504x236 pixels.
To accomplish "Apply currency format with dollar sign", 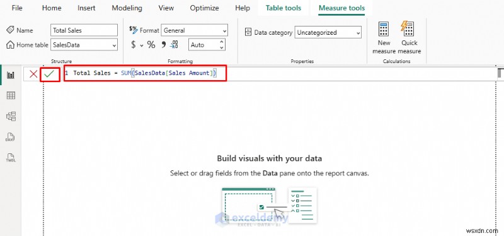I will pos(134,45).
